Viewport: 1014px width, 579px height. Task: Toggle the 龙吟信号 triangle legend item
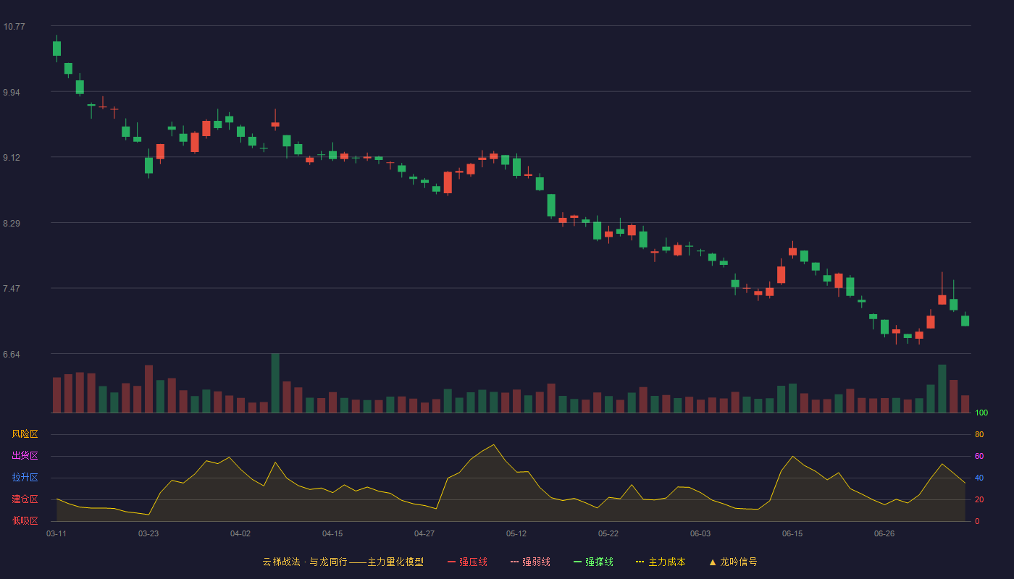pyautogui.click(x=733, y=562)
